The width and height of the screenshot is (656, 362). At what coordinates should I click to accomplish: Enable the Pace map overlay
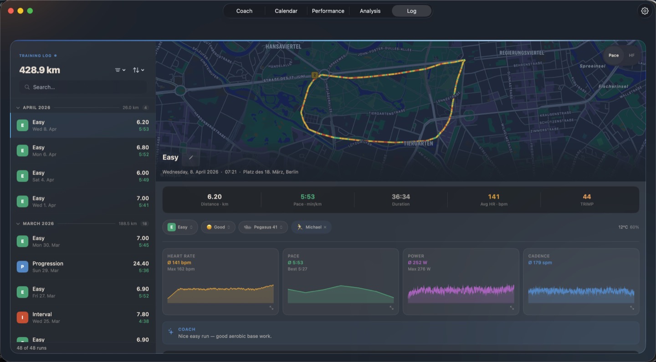613,55
